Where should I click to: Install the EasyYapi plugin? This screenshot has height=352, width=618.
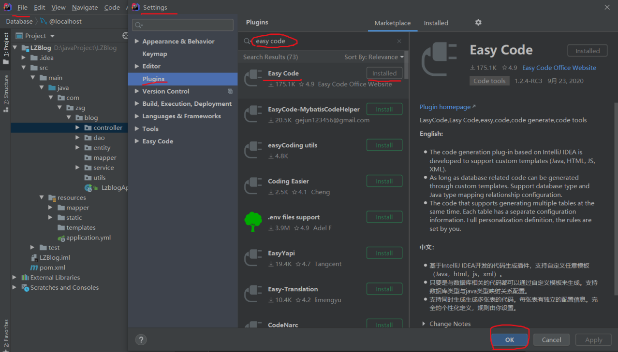[384, 253]
